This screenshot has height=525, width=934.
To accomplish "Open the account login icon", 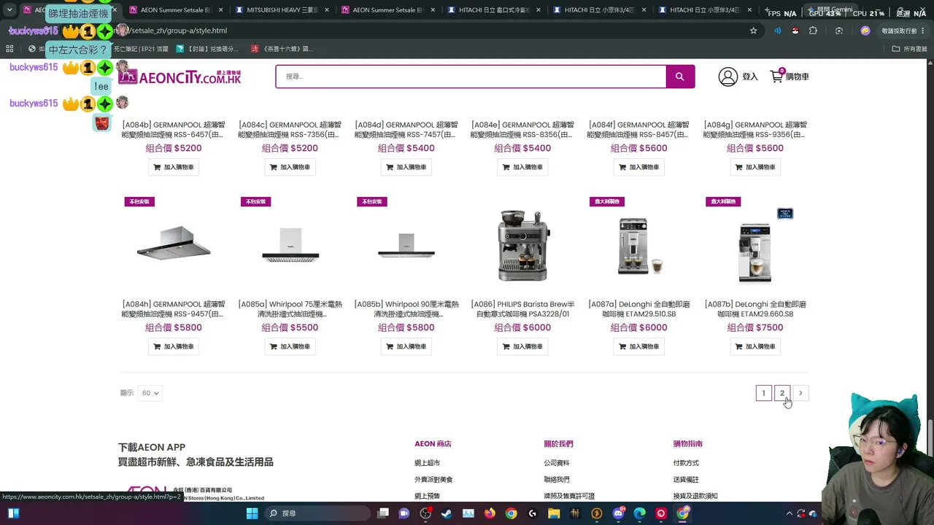I will pyautogui.click(x=727, y=77).
